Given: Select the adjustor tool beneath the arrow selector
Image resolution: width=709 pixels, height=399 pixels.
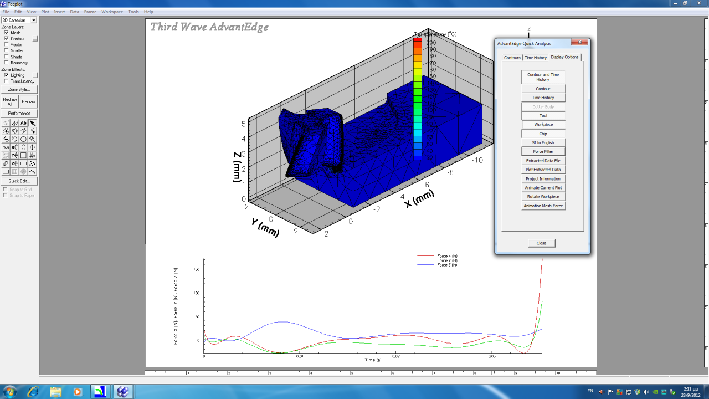Looking at the screenshot, I should tap(32, 131).
